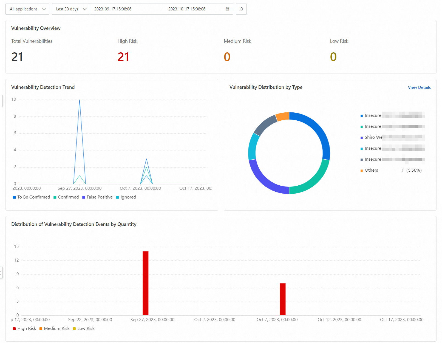The width and height of the screenshot is (442, 343).
Task: Open the calendar icon in date range
Action: (227, 9)
